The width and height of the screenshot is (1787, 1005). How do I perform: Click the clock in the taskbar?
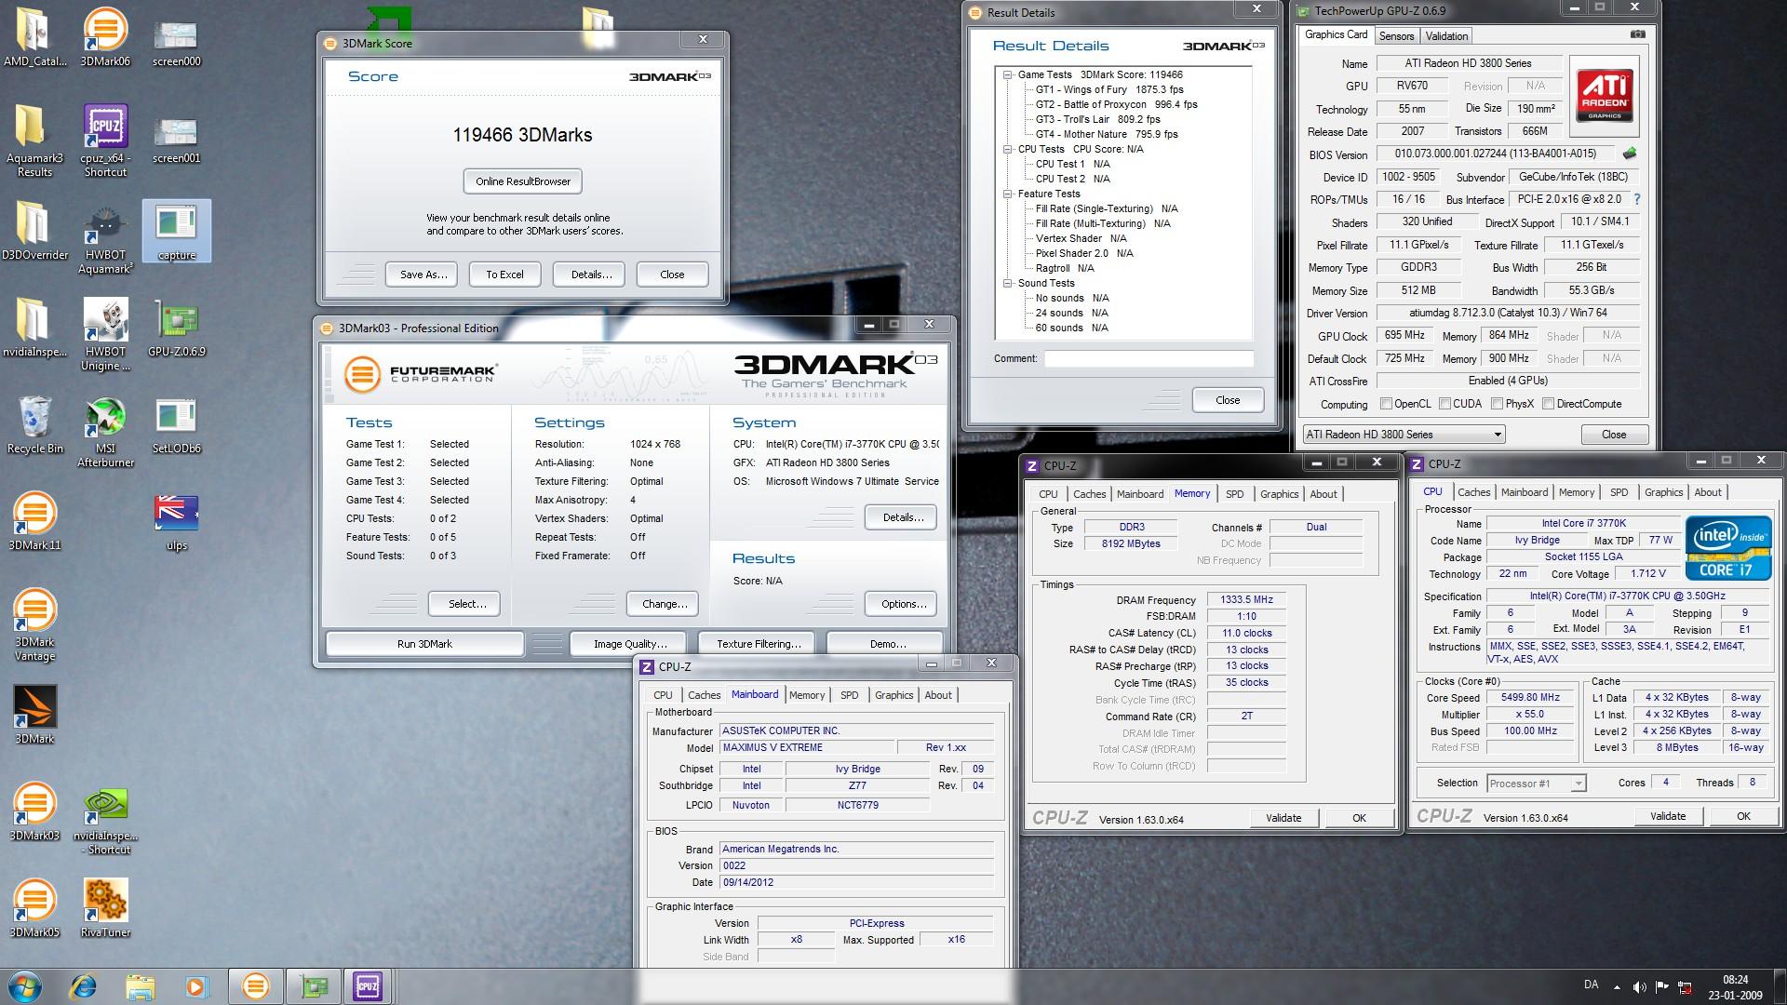[x=1735, y=987]
